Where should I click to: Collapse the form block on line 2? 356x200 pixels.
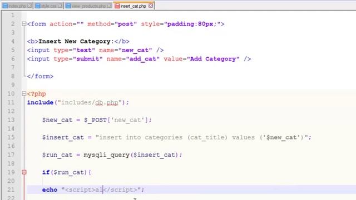point(24,24)
